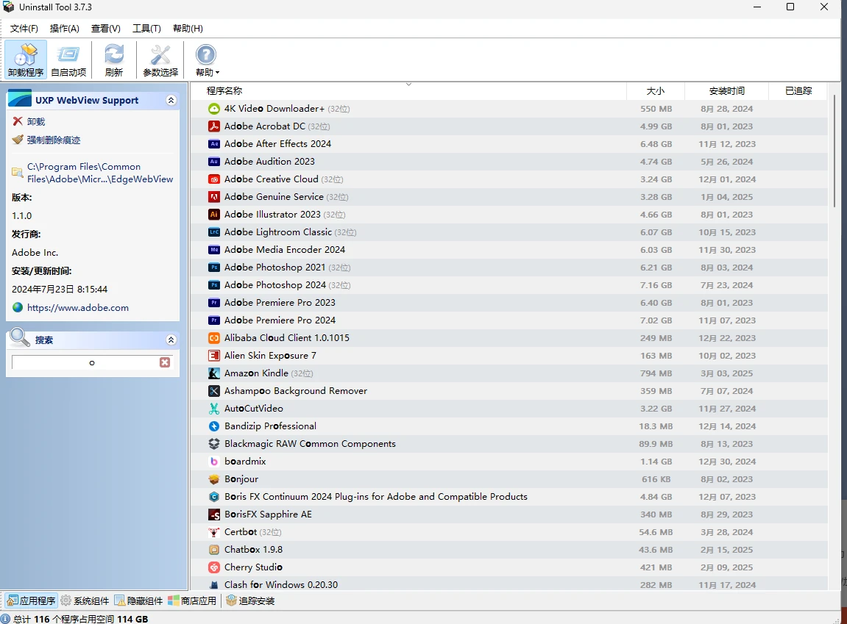This screenshot has height=624, width=847.
Task: Switch to the 商店应用 tab
Action: (192, 600)
